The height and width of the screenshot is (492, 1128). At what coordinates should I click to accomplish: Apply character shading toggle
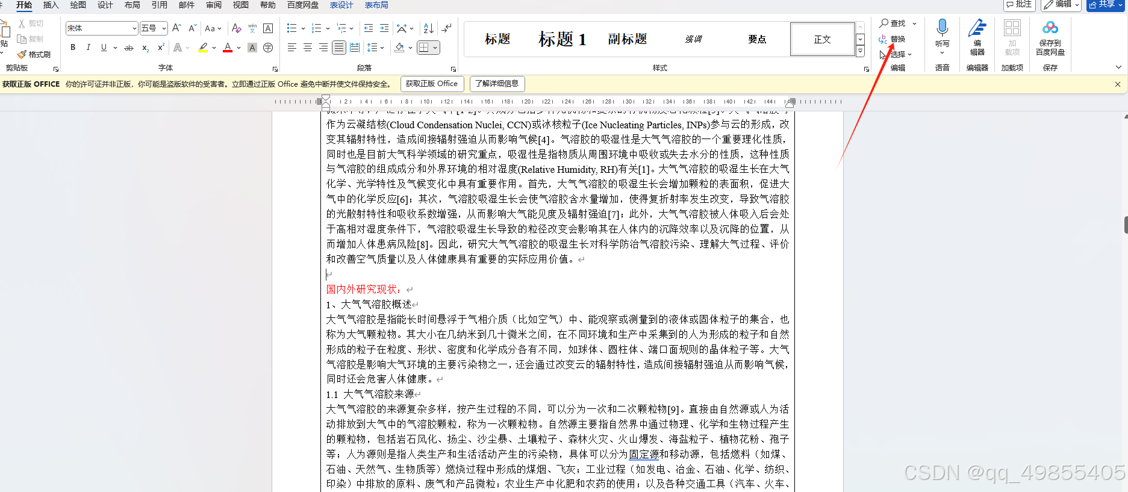pos(252,48)
